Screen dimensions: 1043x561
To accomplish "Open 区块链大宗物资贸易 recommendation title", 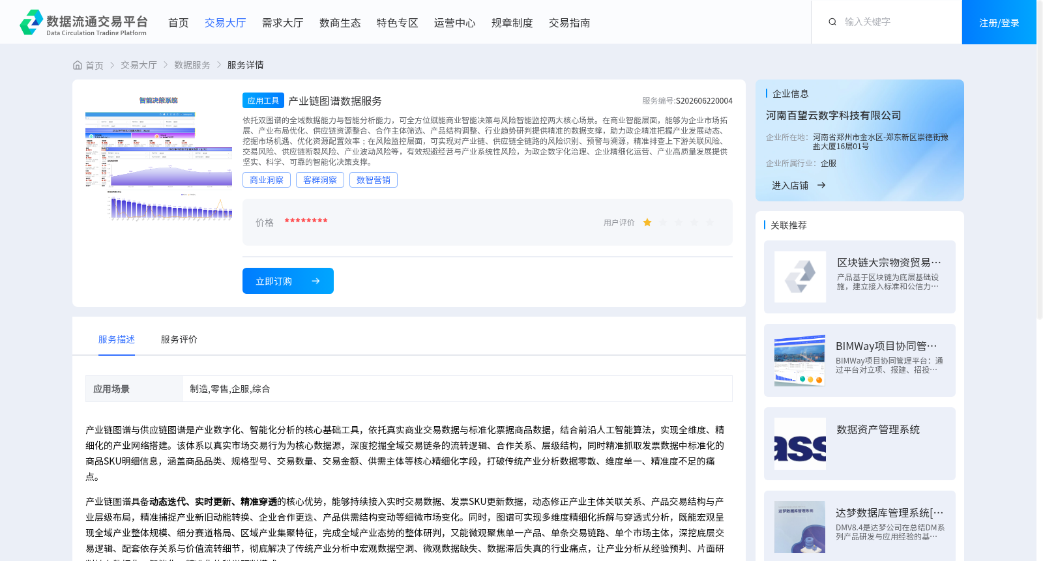I will click(889, 263).
